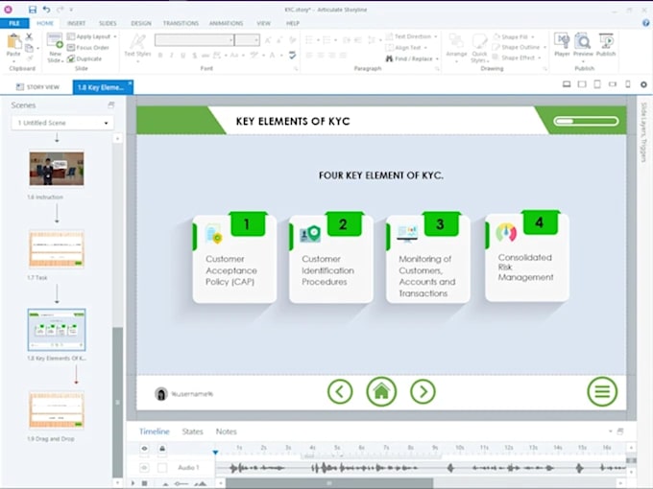Image resolution: width=653 pixels, height=489 pixels.
Task: Copy selection with the Copy icon
Action: [x=29, y=48]
